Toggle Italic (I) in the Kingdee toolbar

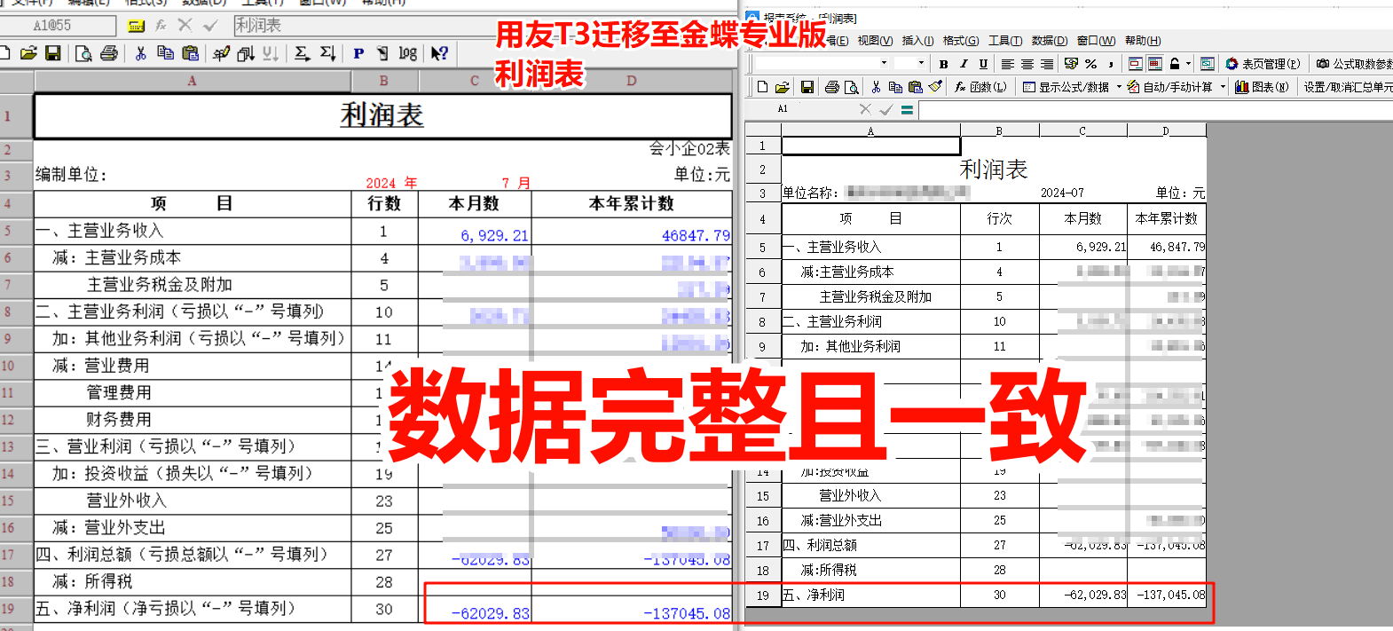(964, 64)
